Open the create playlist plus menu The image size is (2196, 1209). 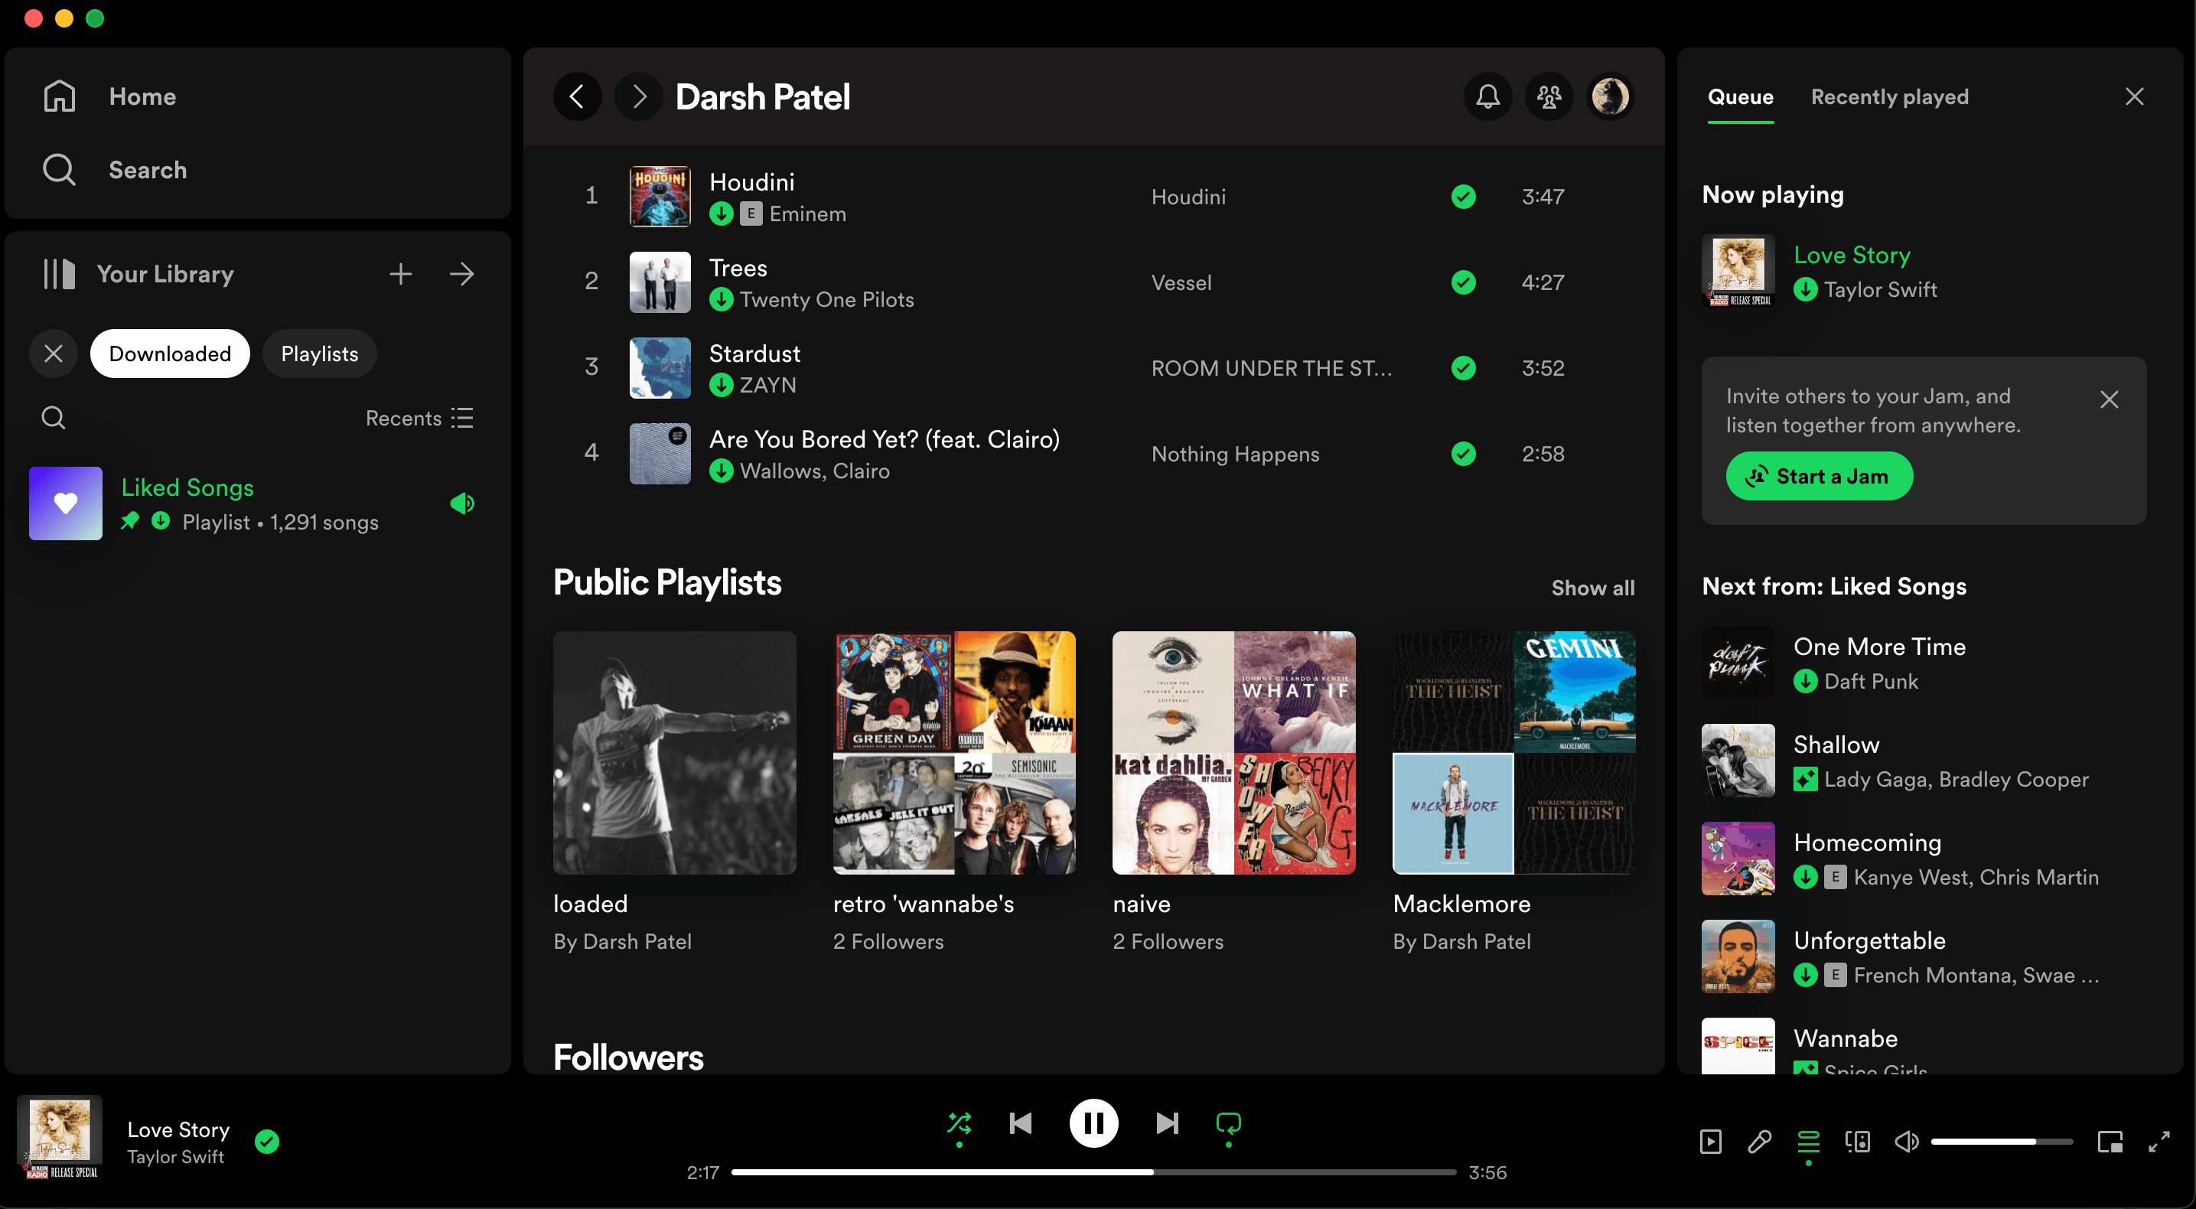point(401,274)
